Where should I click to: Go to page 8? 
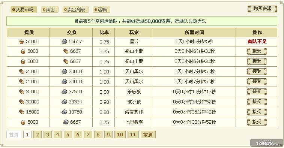[98, 135]
